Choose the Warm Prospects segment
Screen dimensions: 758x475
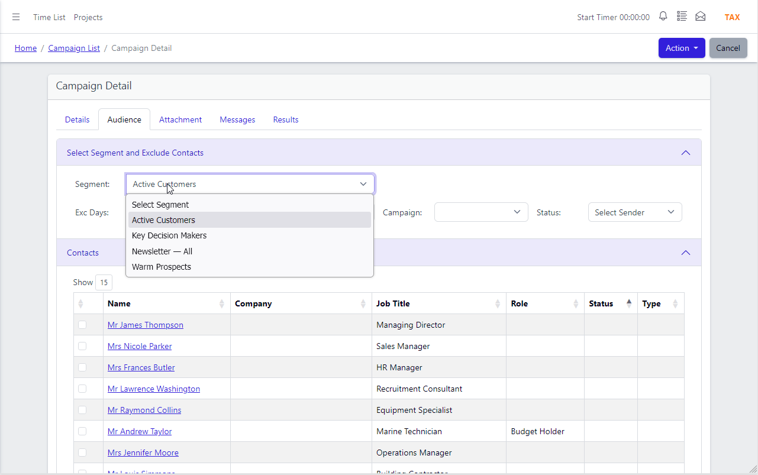click(x=250, y=267)
